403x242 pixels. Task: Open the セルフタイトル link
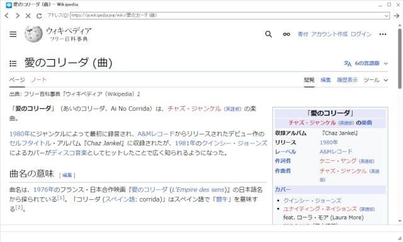(x=30, y=143)
